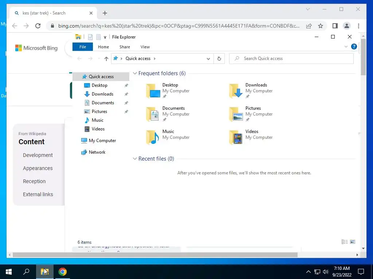Switch to the Home ribbon tab

click(x=103, y=47)
